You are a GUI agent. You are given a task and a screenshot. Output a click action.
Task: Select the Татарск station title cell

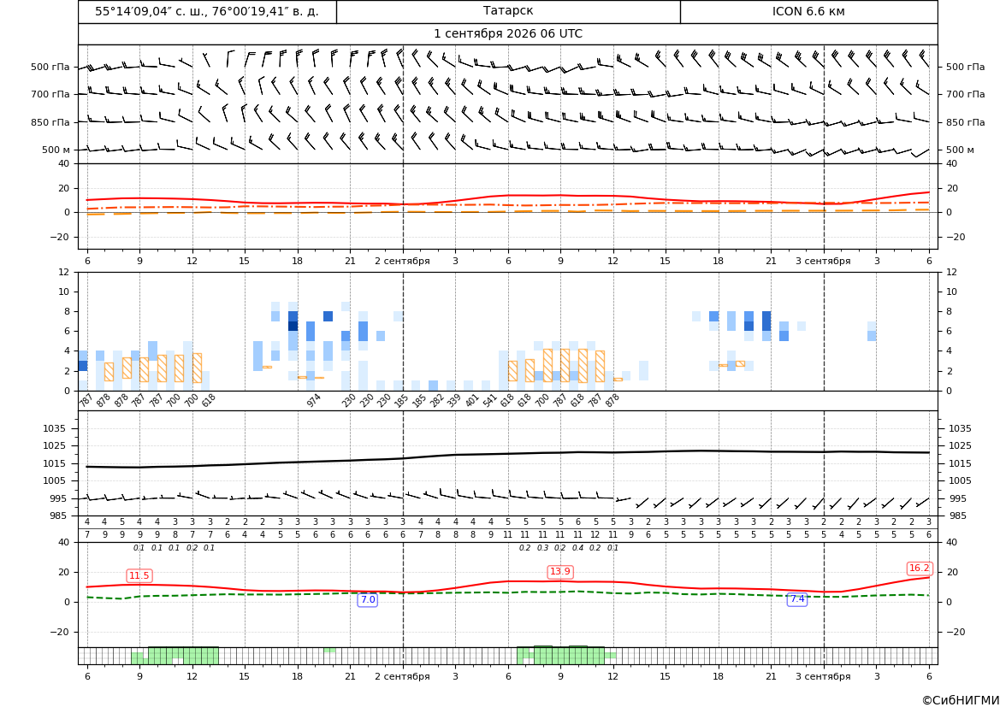point(508,11)
